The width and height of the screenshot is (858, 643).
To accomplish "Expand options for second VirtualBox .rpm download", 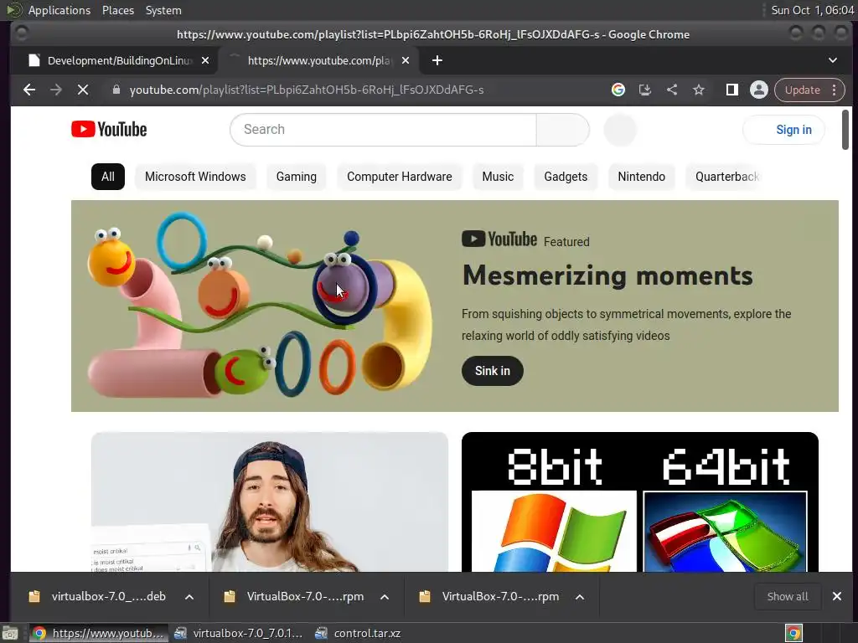I will tap(580, 596).
